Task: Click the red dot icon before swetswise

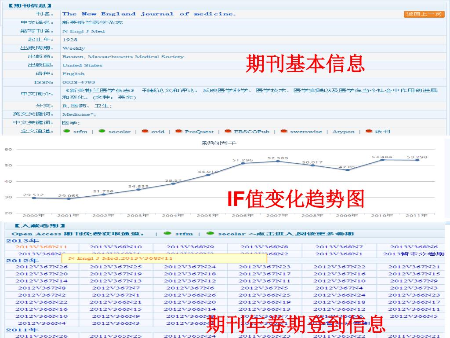Action: pos(284,131)
